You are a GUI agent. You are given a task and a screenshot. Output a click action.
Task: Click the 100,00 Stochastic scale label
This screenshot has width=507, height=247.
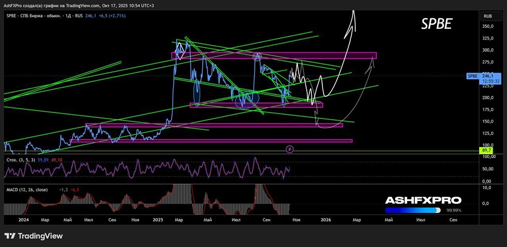click(489, 157)
